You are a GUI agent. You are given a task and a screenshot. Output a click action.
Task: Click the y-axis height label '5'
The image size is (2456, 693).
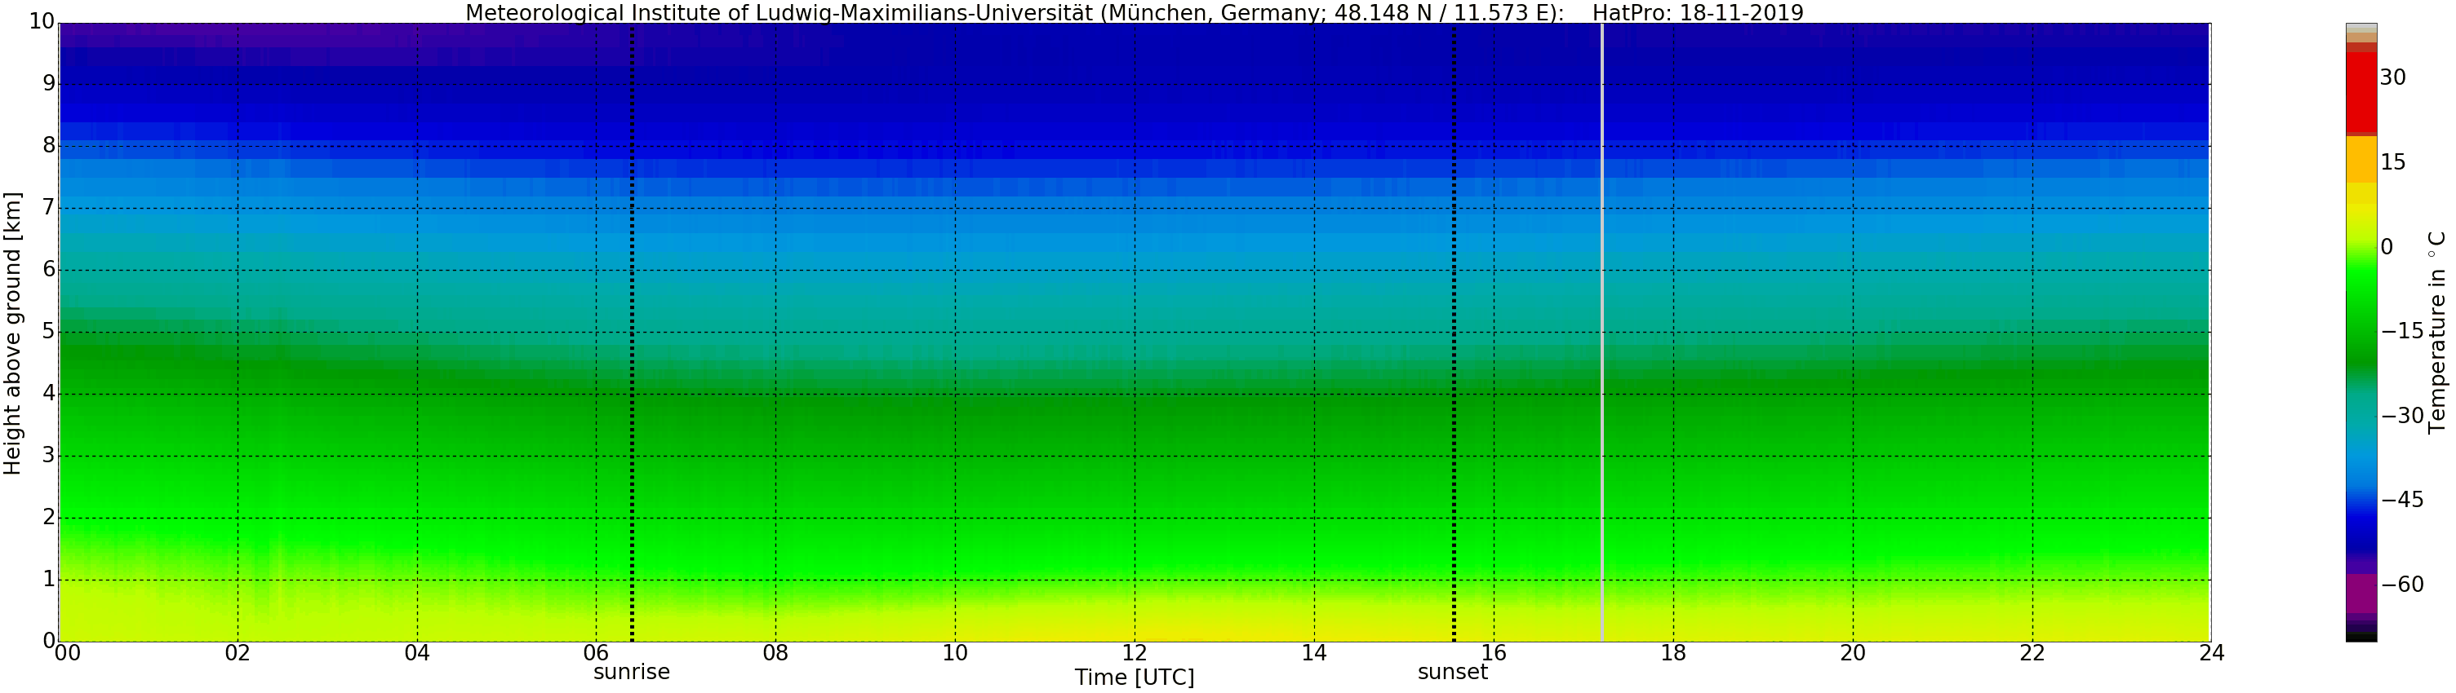(50, 331)
